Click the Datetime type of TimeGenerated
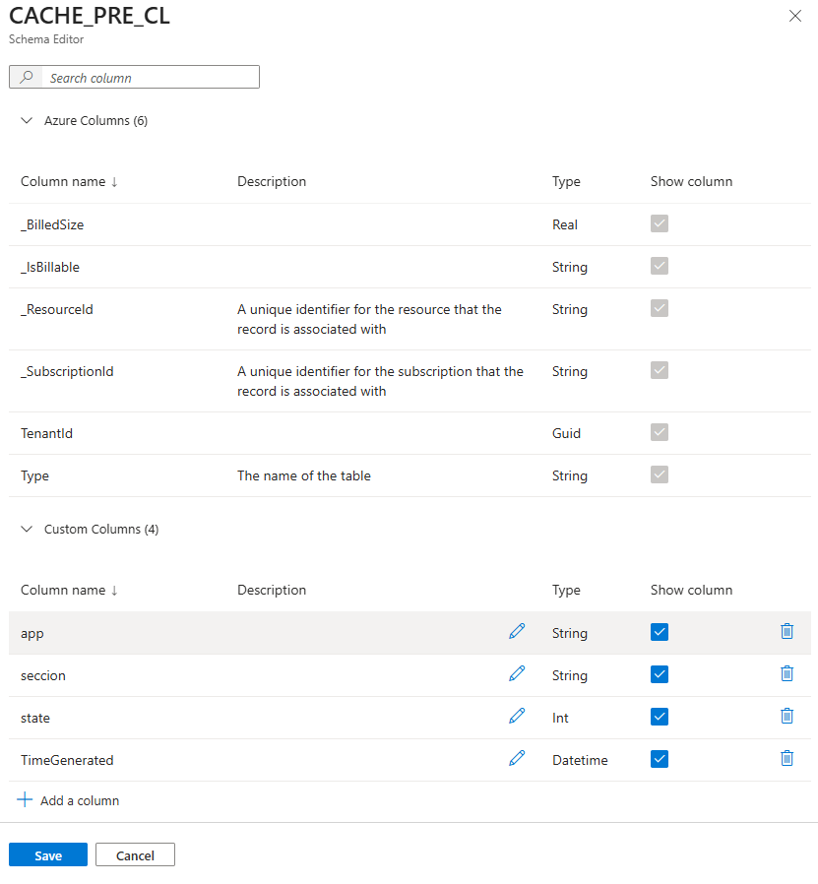The height and width of the screenshot is (884, 818). point(580,761)
